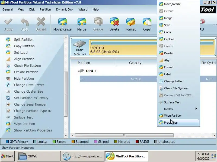Click the horizontal scrollbar right arrow
This screenshot has height=162, width=217.
pyautogui.click(x=214, y=136)
